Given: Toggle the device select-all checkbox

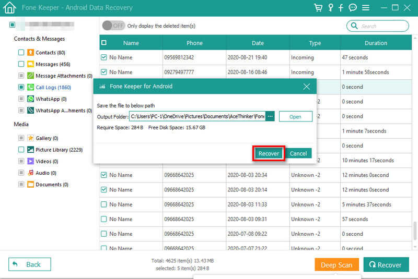Looking at the screenshot, I should point(12,25).
